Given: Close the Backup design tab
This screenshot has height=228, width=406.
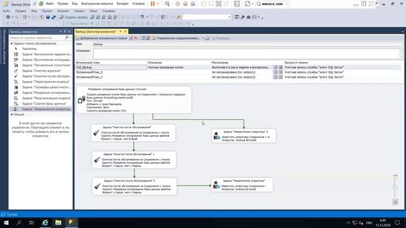Looking at the screenshot, I should click(x=126, y=32).
